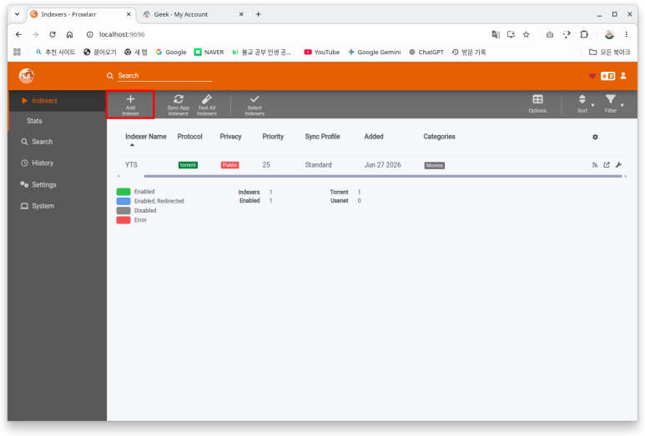Click scrollbar left arrow
The height and width of the screenshot is (436, 645).
point(118,176)
